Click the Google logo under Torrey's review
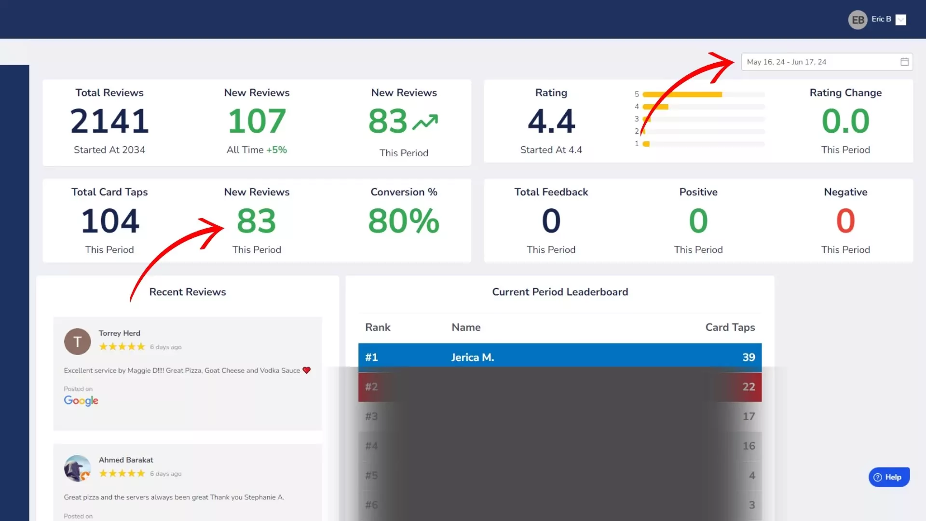 (x=81, y=400)
